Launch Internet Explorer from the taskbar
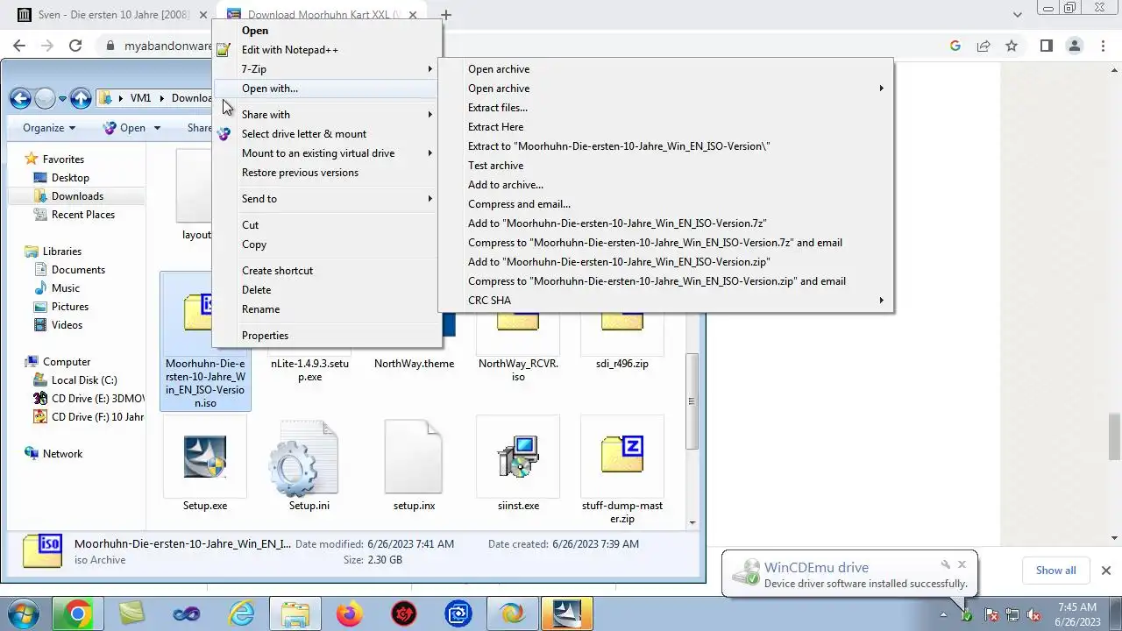Screen dimensions: 1122x631 pyautogui.click(x=240, y=614)
